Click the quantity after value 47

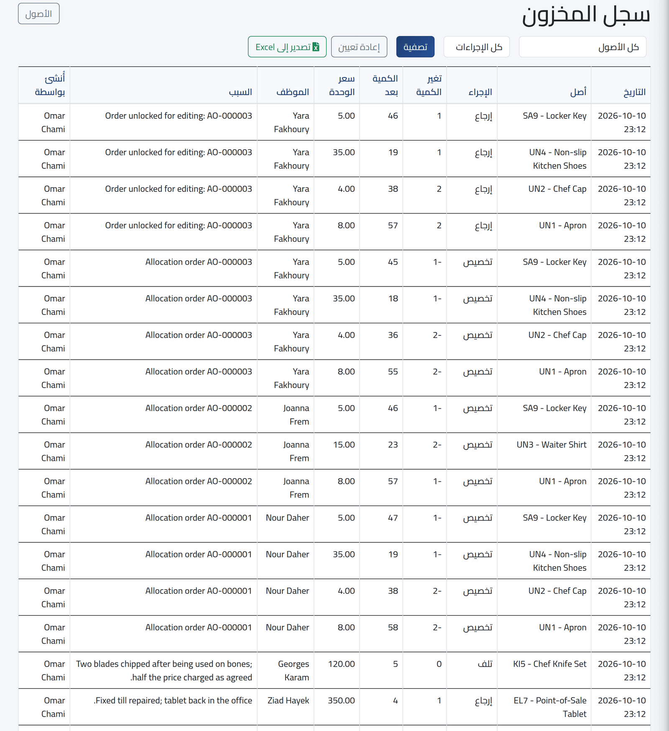click(x=393, y=518)
